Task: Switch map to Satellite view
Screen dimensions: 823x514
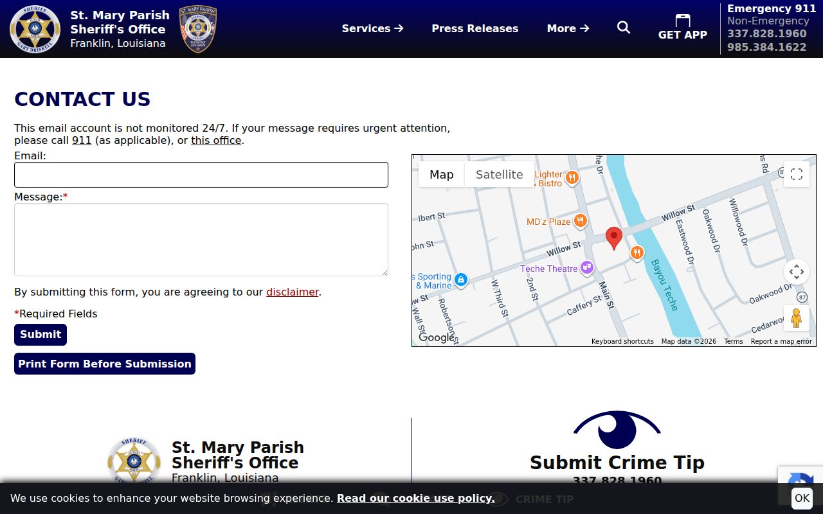Action: pyautogui.click(x=499, y=174)
